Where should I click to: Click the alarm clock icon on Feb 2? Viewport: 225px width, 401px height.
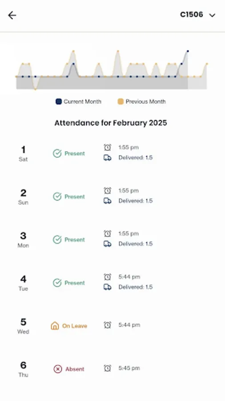click(x=108, y=191)
